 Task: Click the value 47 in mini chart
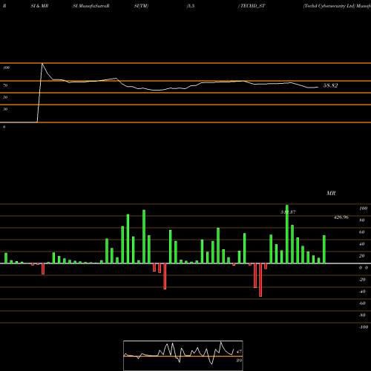tap(239, 352)
